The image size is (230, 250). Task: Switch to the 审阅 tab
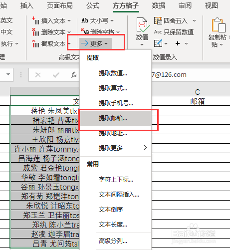pyautogui.click(x=185, y=6)
